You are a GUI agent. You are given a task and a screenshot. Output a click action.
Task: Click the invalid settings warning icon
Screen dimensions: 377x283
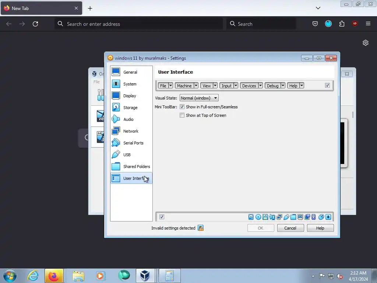(201, 228)
